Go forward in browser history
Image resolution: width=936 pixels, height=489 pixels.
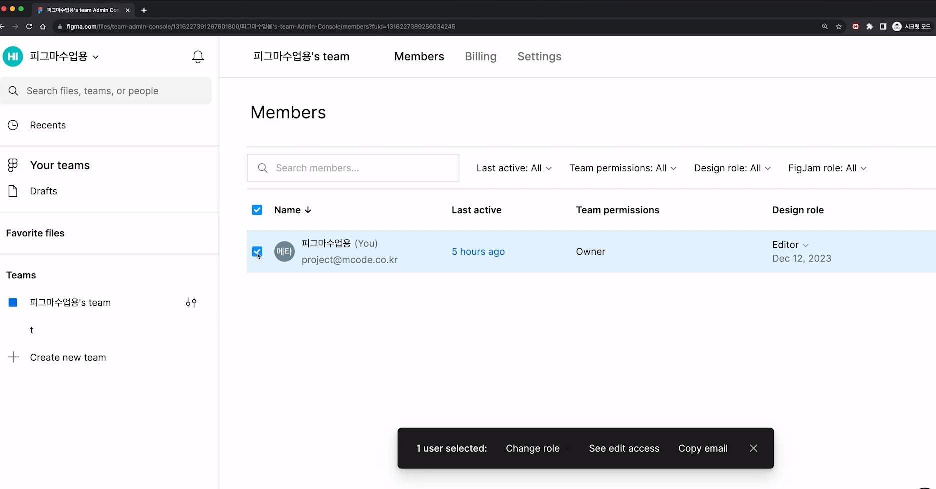(x=15, y=27)
